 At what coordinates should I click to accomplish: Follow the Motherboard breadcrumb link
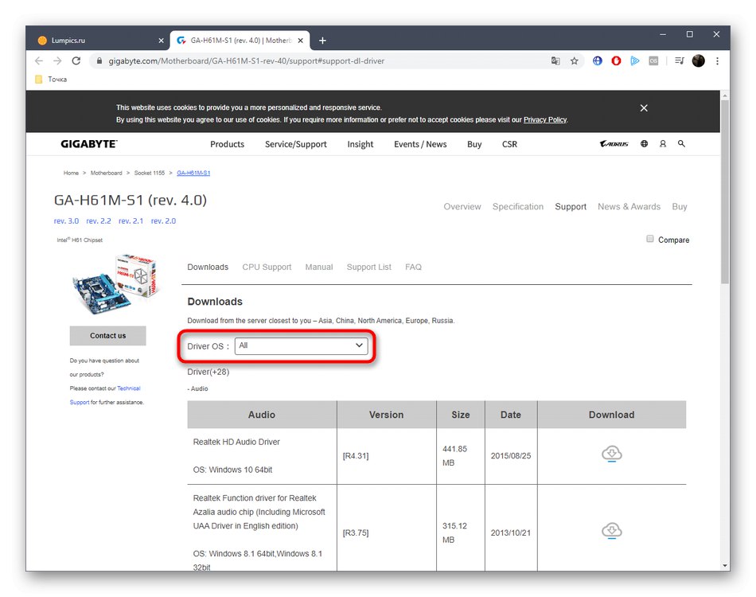106,173
